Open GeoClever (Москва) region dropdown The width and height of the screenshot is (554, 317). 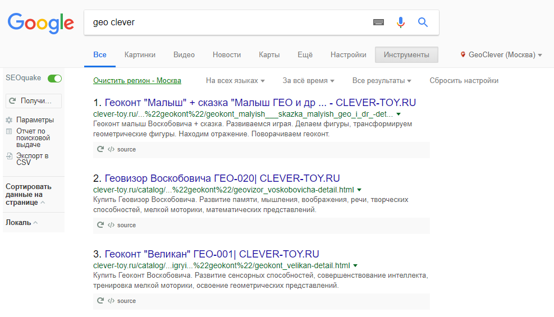click(501, 55)
